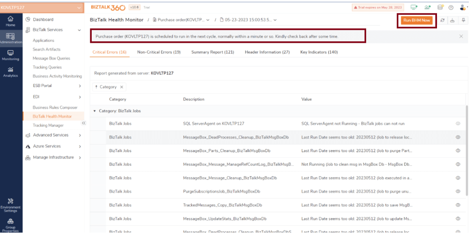Screen dimensions: 473x233
Task: Open the Analytics section icon
Action: pos(11,72)
